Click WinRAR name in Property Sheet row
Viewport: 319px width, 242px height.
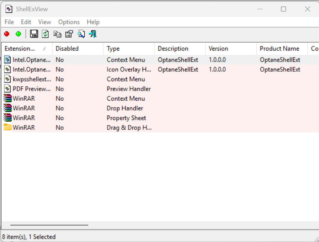tap(24, 118)
